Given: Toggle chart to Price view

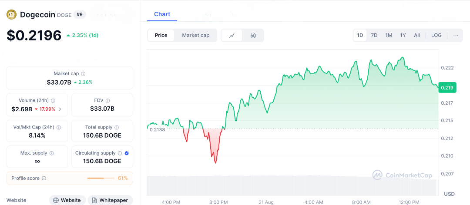Looking at the screenshot, I should (161, 35).
